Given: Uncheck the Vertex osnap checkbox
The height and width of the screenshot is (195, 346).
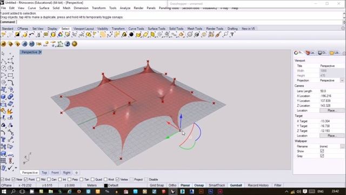Looking at the screenshot, I should 117,179.
